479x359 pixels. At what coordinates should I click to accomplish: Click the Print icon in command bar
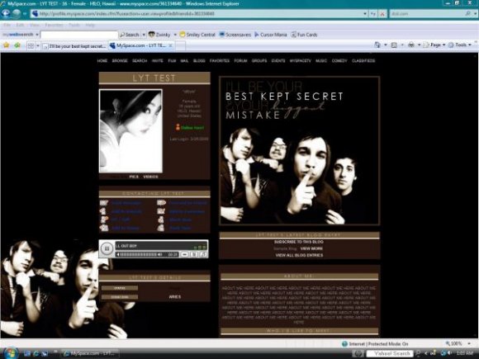[x=411, y=45]
